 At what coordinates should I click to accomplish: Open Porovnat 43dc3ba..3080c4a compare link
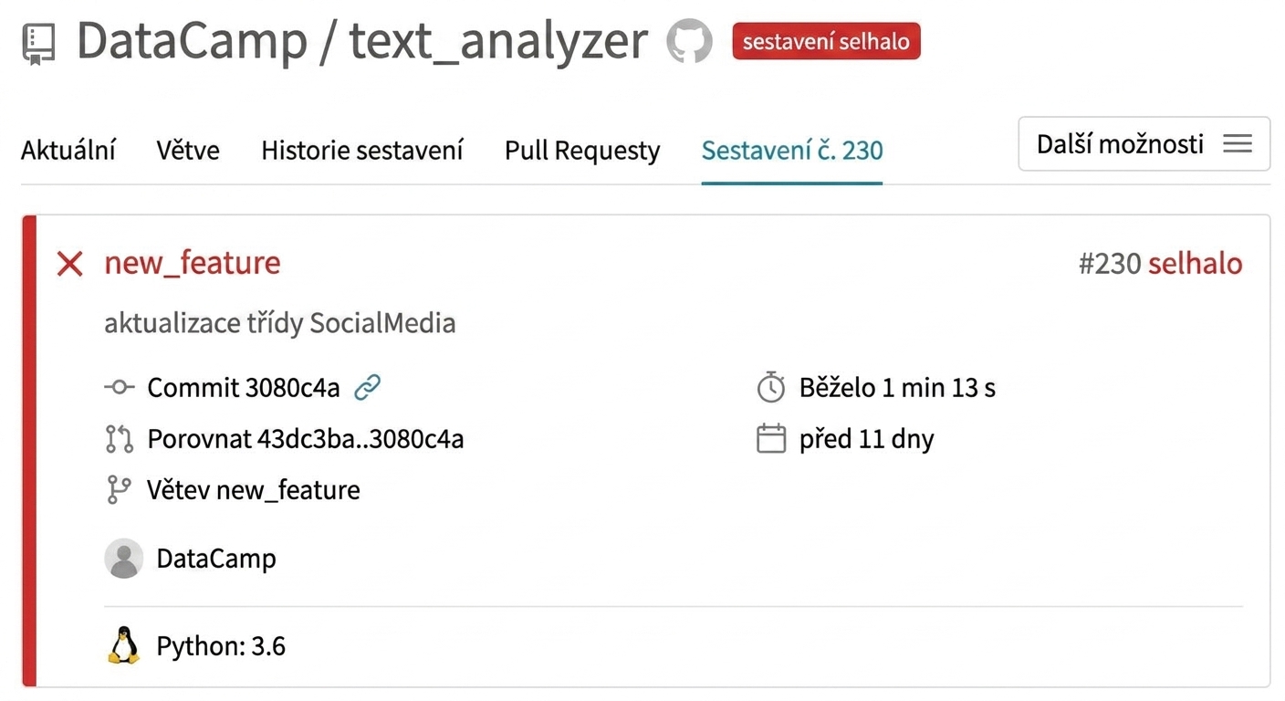306,439
